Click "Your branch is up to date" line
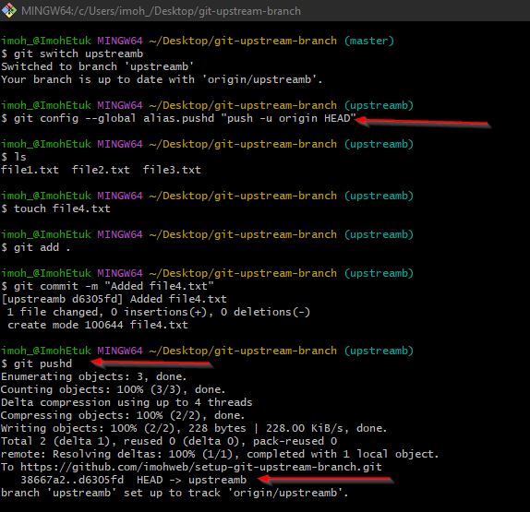This screenshot has height=512, width=530. (x=162, y=79)
